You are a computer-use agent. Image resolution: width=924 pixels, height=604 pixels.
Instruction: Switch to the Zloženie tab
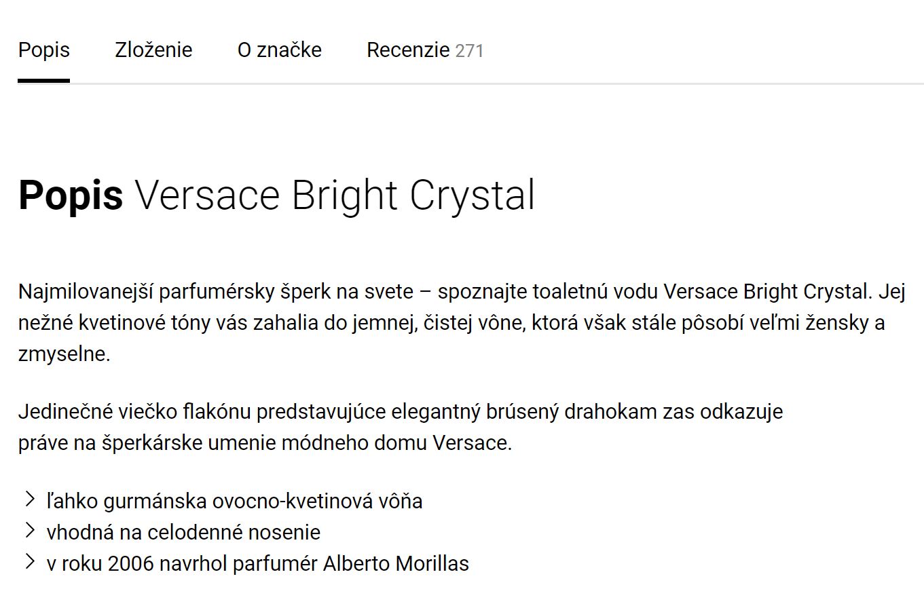pyautogui.click(x=153, y=50)
